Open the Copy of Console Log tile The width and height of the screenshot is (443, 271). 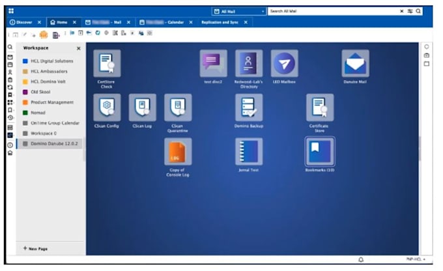click(178, 152)
